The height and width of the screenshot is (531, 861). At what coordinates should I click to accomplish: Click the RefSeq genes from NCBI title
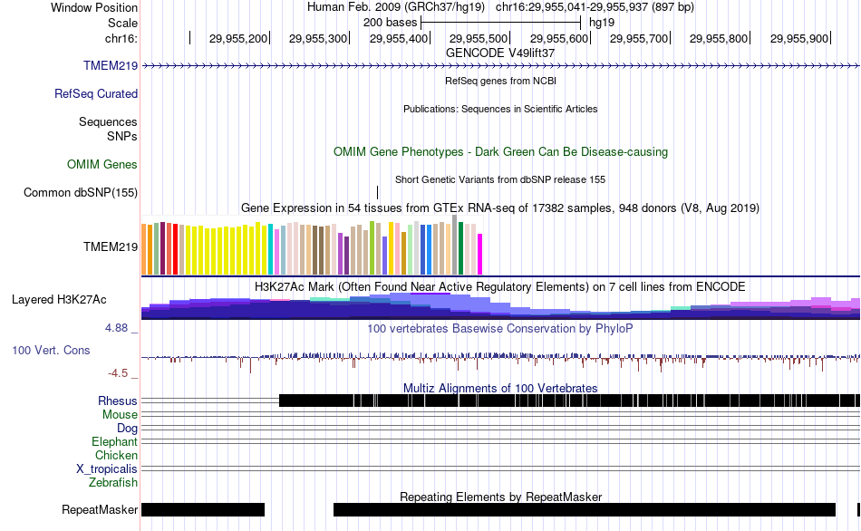[x=501, y=81]
